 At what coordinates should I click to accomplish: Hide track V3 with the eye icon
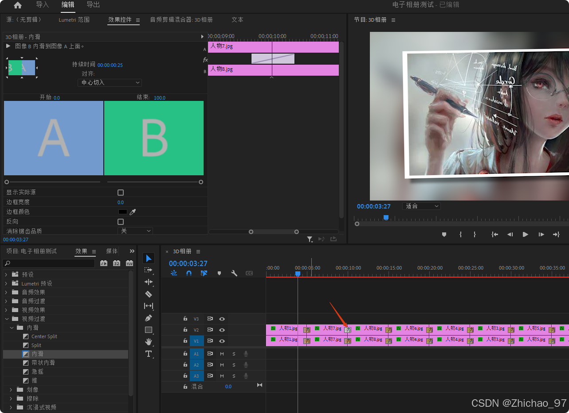222,319
